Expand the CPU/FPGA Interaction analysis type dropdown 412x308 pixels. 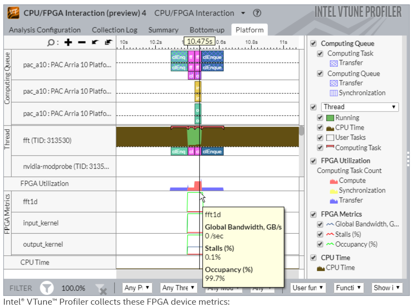(x=243, y=13)
